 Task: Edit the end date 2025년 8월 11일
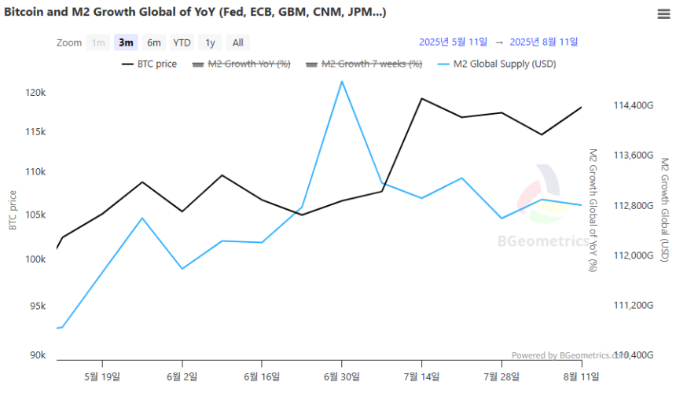[x=544, y=42]
